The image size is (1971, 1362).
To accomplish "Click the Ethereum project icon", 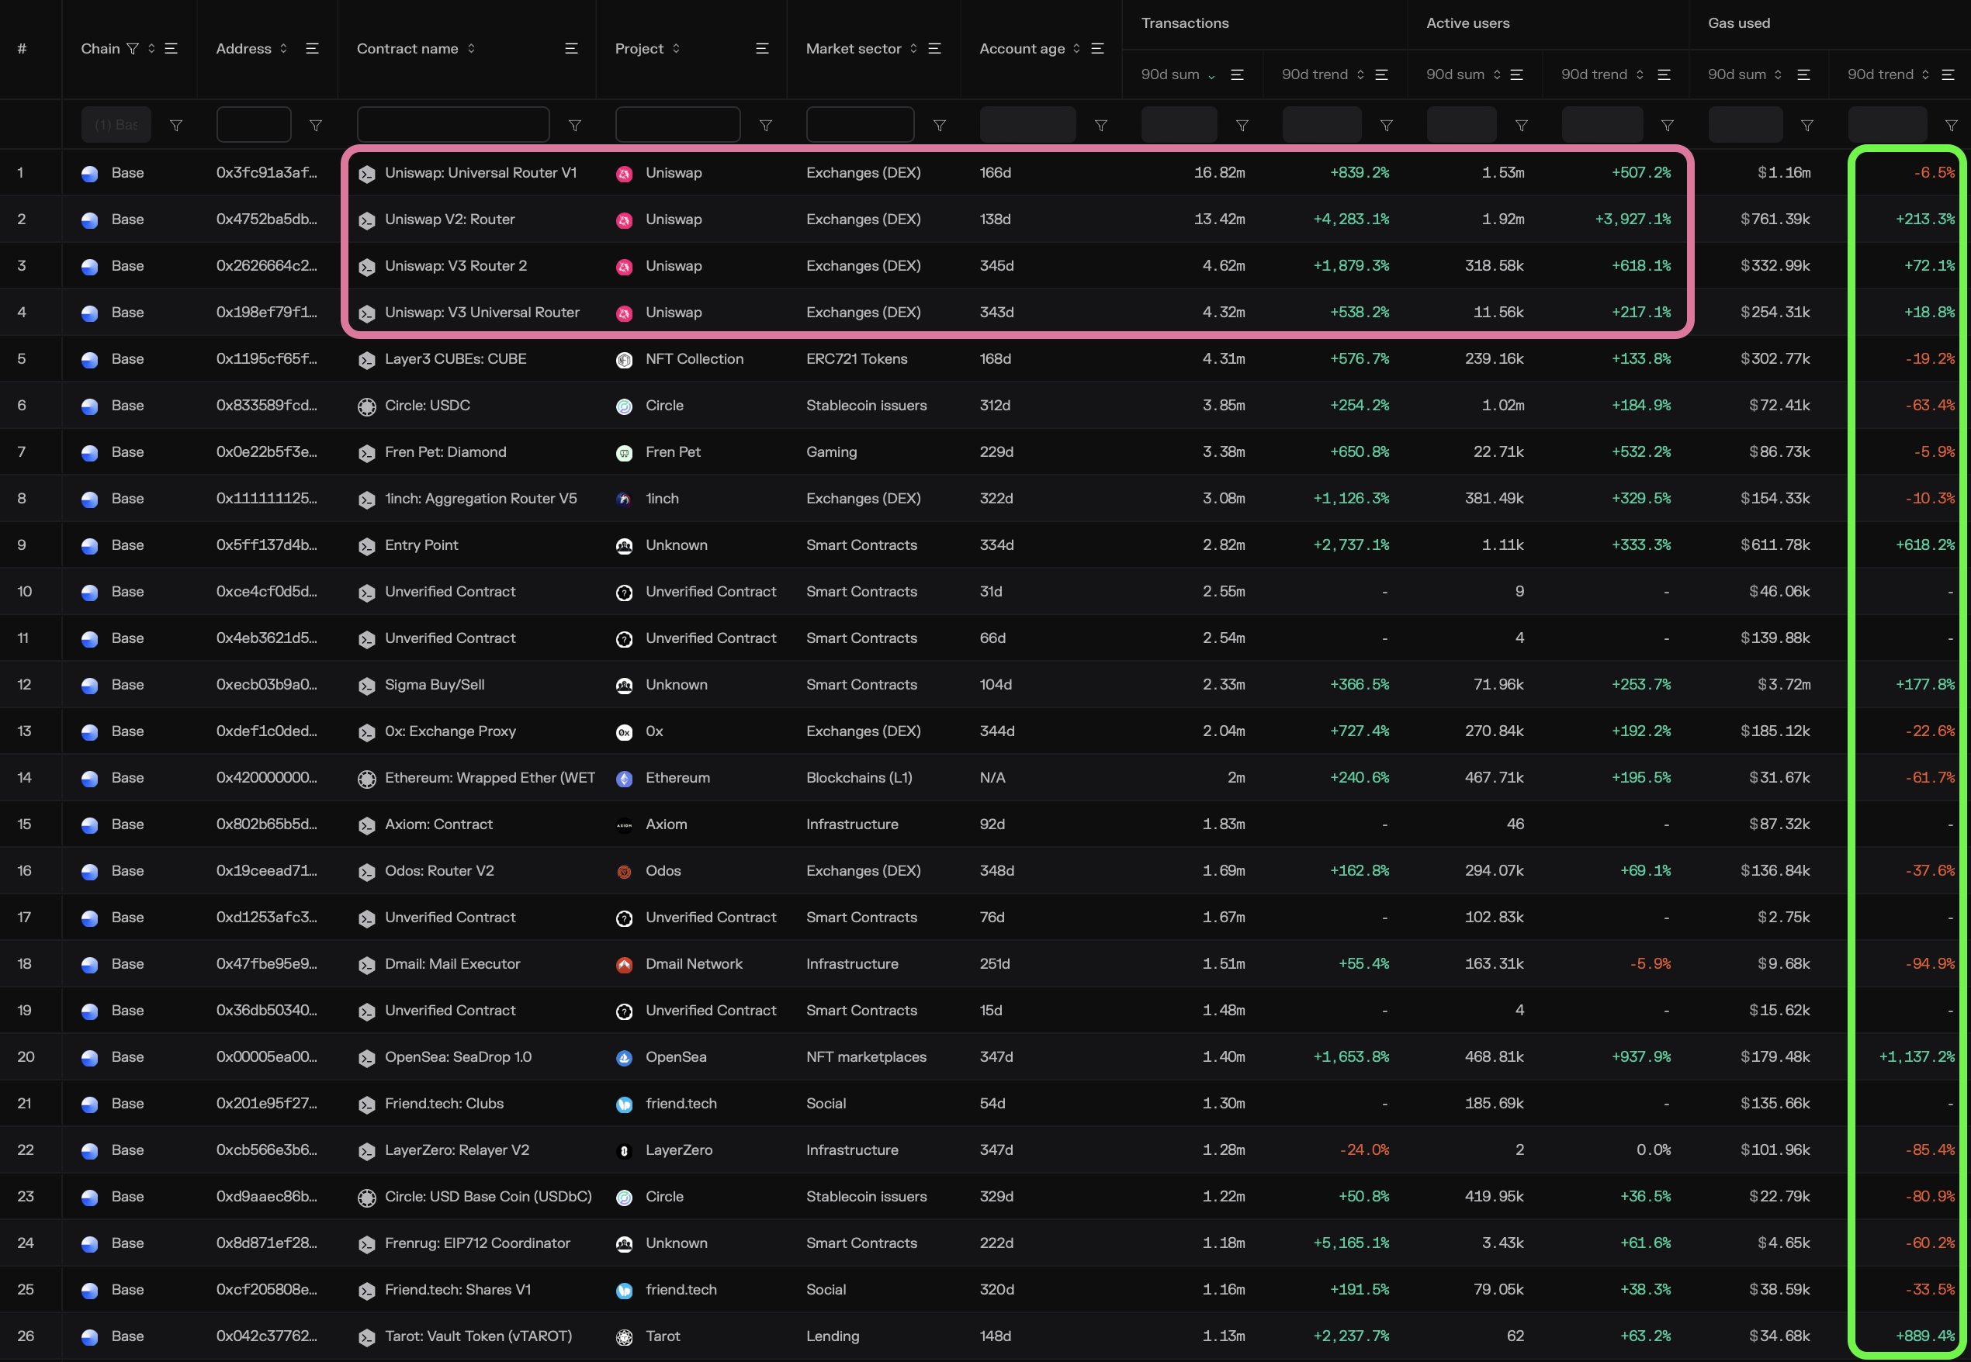I will pyautogui.click(x=625, y=780).
